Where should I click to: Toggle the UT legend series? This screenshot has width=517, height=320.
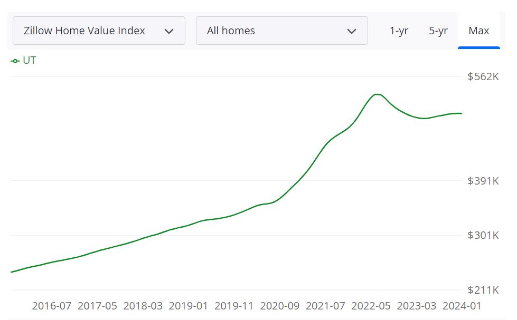coord(23,61)
